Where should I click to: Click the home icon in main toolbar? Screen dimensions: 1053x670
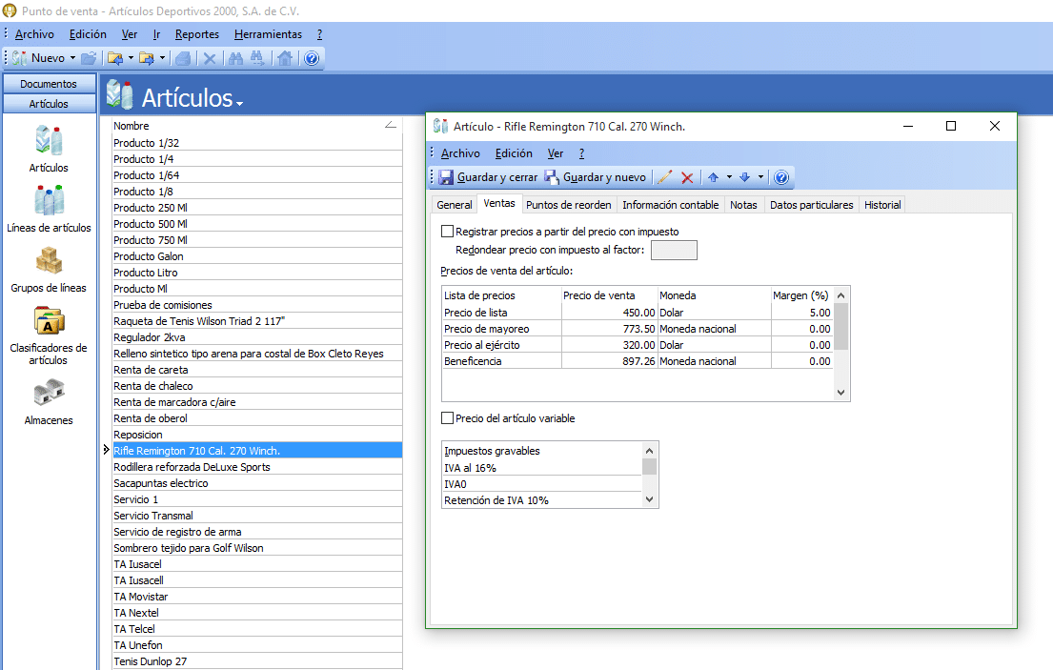285,58
